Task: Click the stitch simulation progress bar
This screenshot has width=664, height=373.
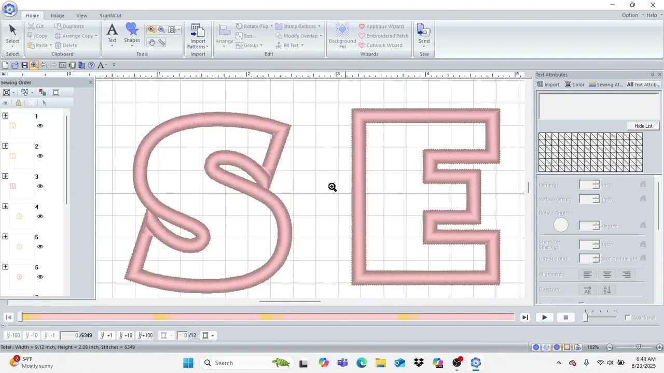Action: tap(268, 317)
